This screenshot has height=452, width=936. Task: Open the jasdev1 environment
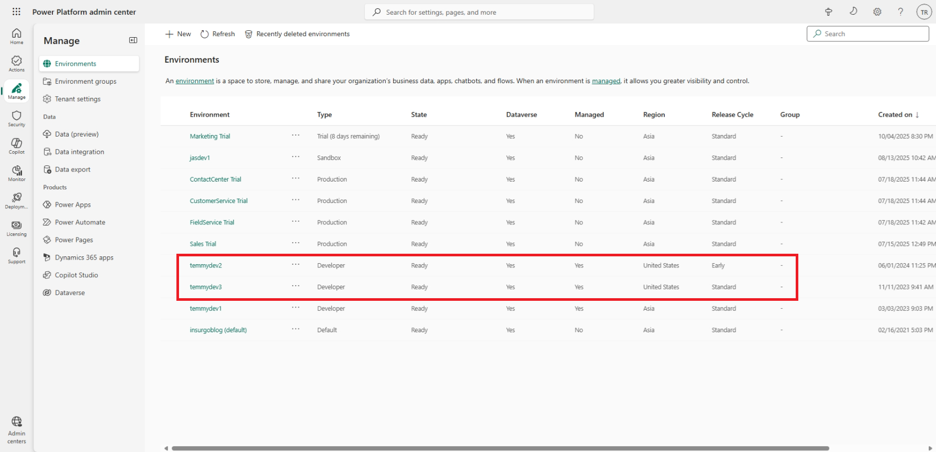pyautogui.click(x=199, y=158)
